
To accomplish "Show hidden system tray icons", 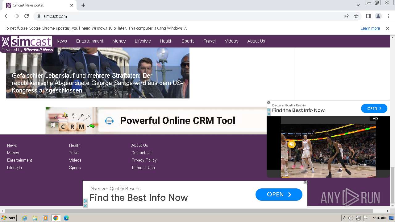I will 344,218.
